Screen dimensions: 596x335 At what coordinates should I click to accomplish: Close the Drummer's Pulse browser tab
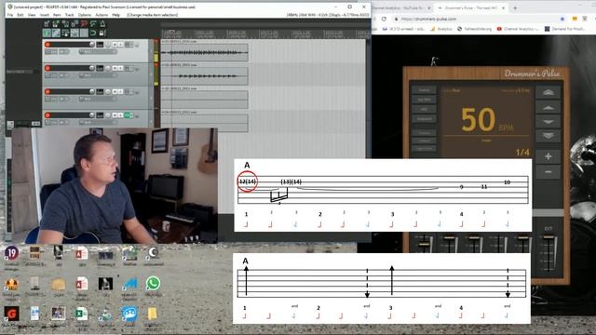coord(503,8)
